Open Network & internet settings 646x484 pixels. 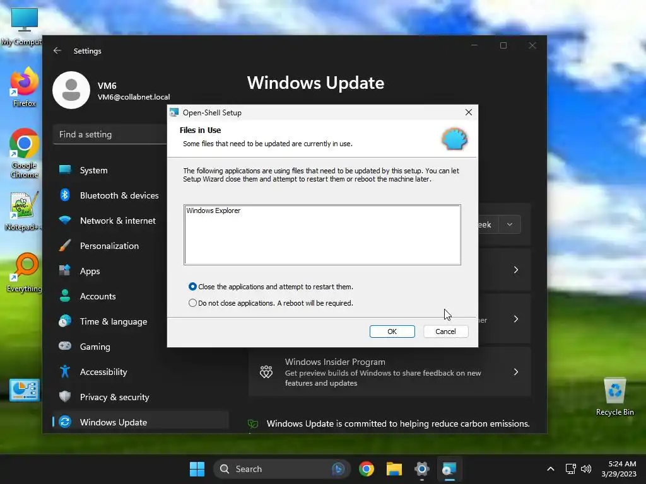[x=140, y=221]
